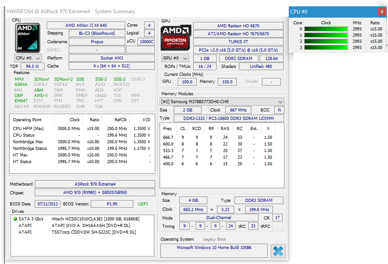This screenshot has width=388, height=264.
Task: Click the ASRock 970 Extreme4 motherboard field
Action: tap(95, 184)
